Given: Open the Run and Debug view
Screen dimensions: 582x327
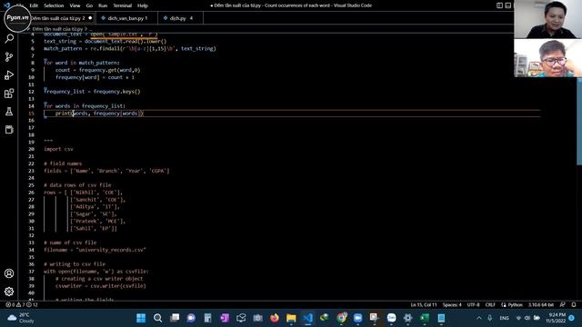Looking at the screenshot, I should click(x=9, y=74).
